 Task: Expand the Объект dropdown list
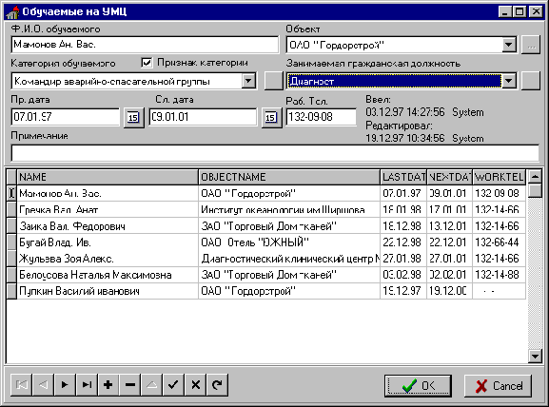[x=509, y=45]
